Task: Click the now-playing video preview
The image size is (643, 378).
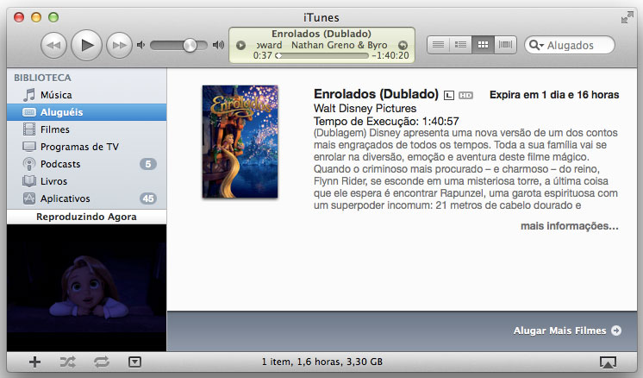Action: pyautogui.click(x=86, y=287)
